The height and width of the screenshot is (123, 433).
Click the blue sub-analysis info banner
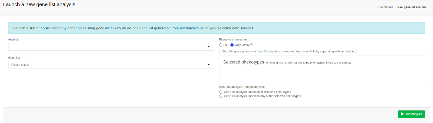point(216,28)
